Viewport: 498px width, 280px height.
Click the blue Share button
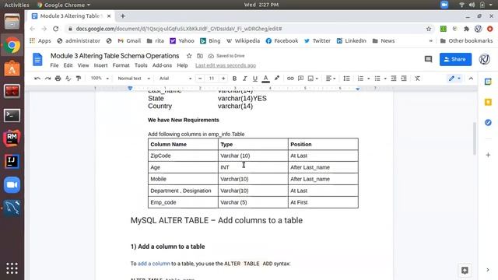click(455, 59)
